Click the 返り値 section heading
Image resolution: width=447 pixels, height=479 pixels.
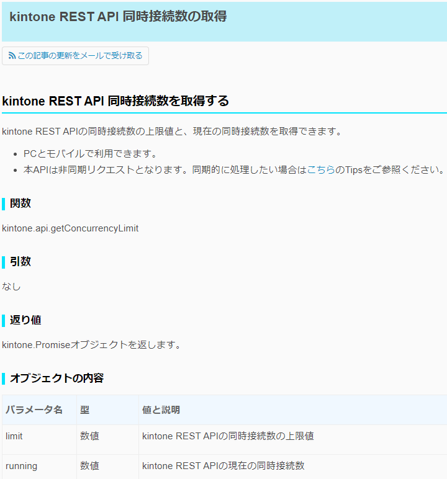pos(25,320)
